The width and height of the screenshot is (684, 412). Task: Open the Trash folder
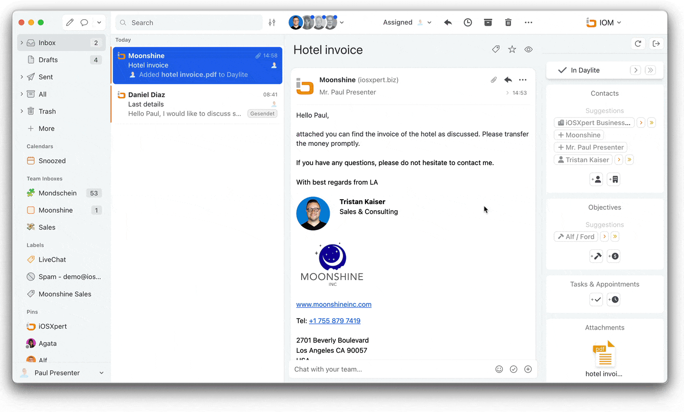62,111
